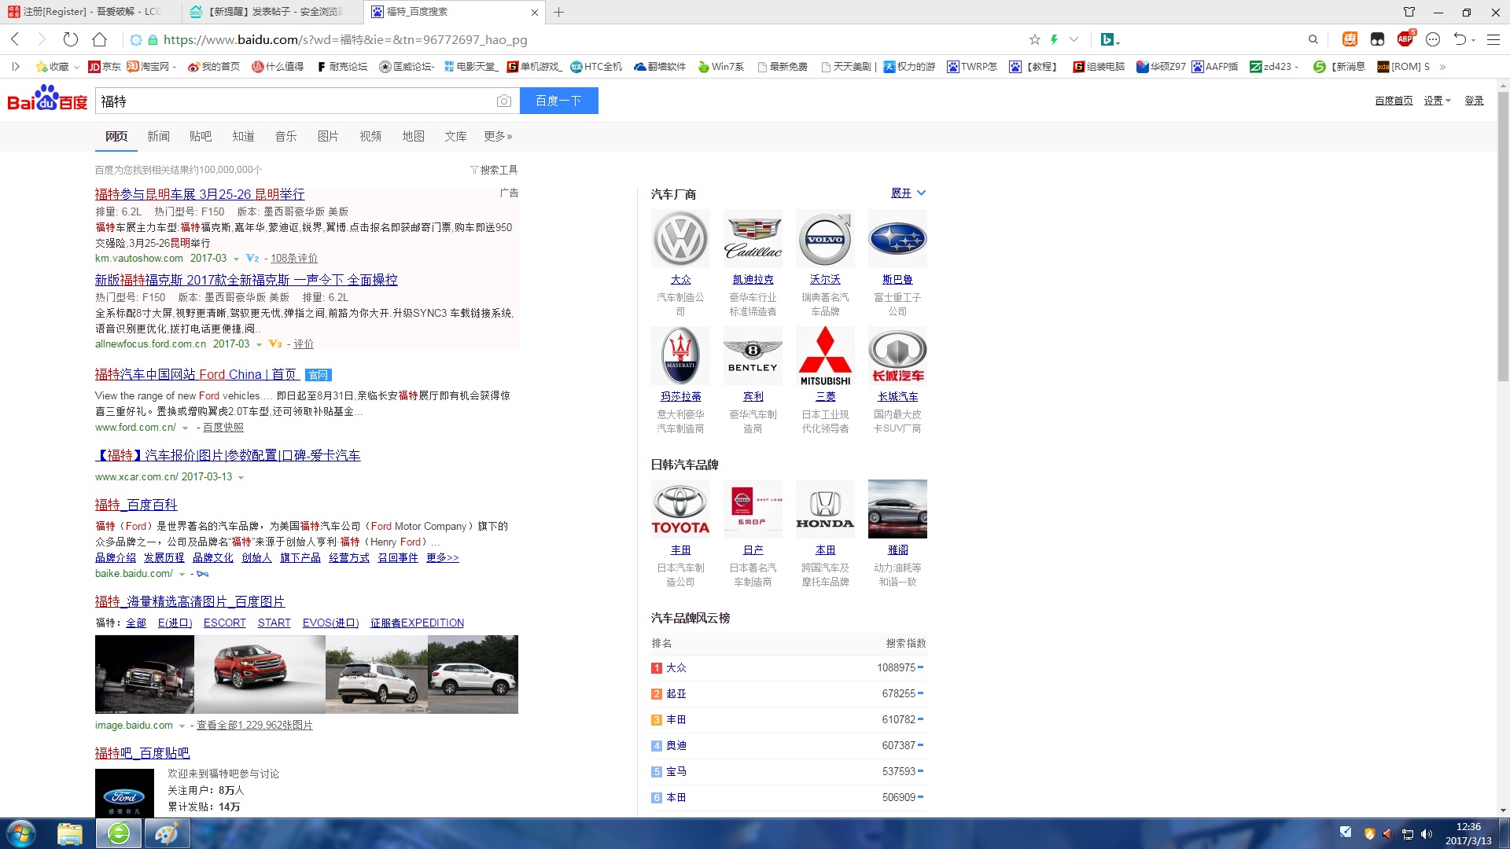The image size is (1510, 849).
Task: Expand 更多» categories
Action: 498,136
